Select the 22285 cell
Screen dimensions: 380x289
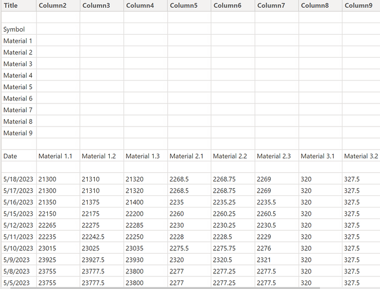[146, 225]
